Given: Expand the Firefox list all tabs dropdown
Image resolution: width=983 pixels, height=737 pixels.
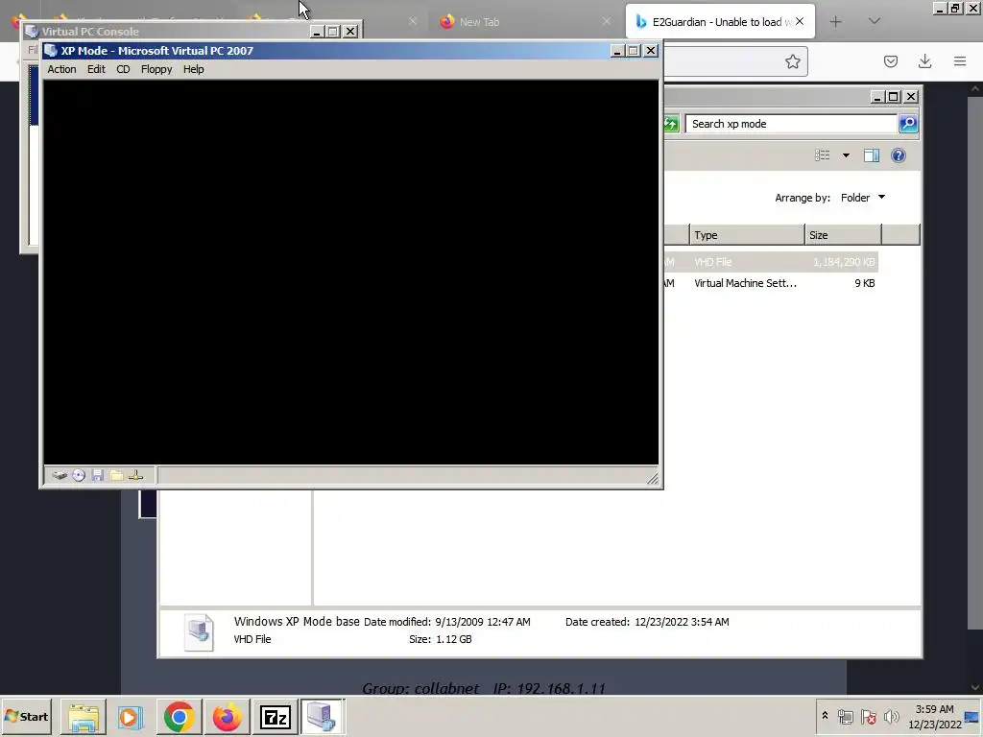Looking at the screenshot, I should (874, 21).
